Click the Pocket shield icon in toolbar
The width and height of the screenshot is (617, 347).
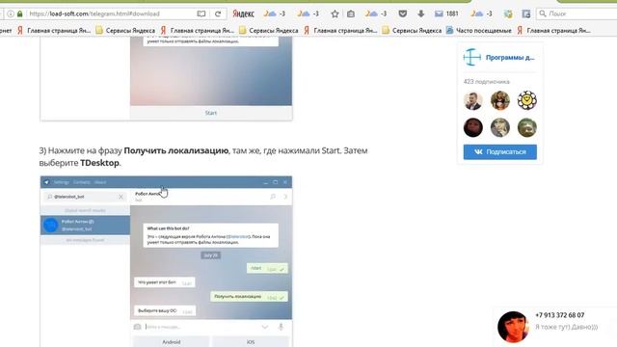tap(403, 13)
